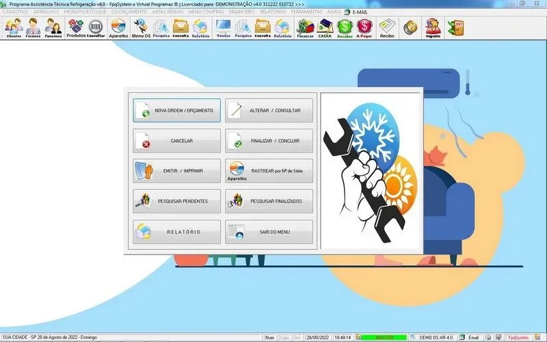Click SAIR DO MENU button

click(x=269, y=232)
